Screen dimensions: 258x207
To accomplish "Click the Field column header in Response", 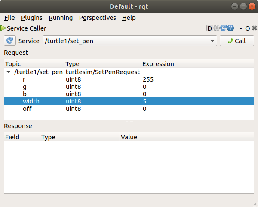I will coord(22,137).
